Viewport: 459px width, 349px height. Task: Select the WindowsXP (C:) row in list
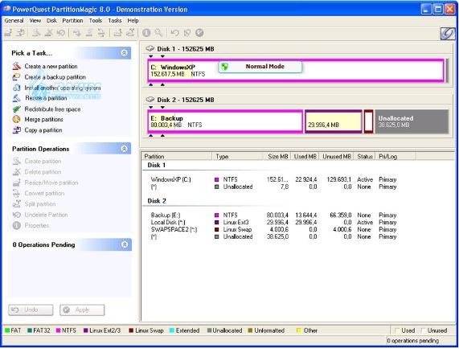pos(273,179)
